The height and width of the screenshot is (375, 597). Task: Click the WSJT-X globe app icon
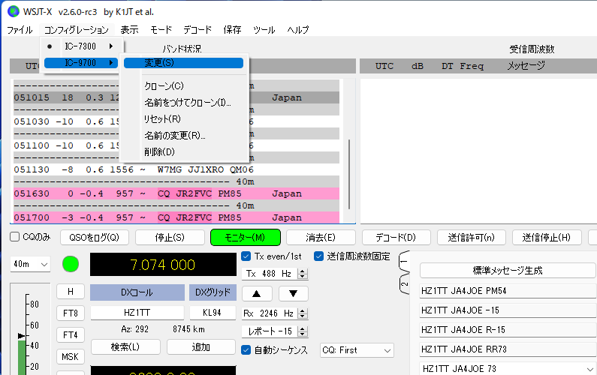click(14, 11)
